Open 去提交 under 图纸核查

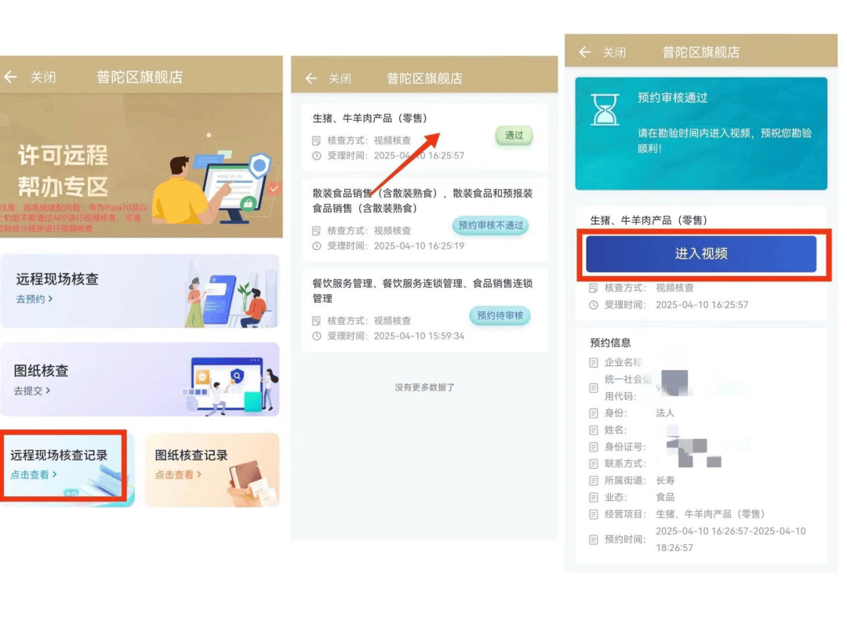[32, 390]
